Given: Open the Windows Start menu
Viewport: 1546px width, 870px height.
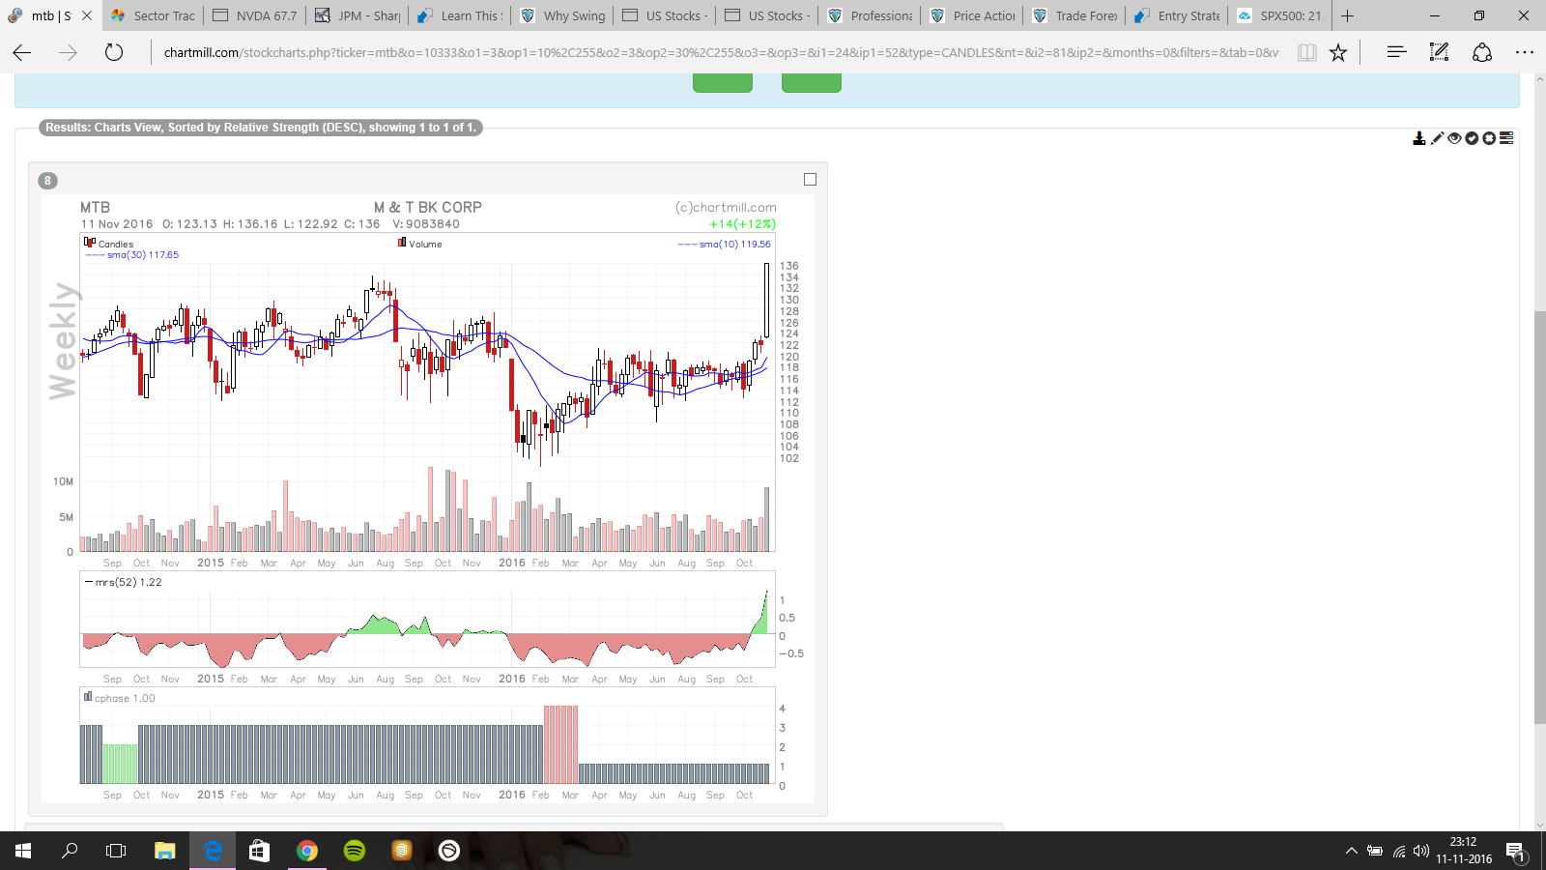Looking at the screenshot, I should point(23,851).
